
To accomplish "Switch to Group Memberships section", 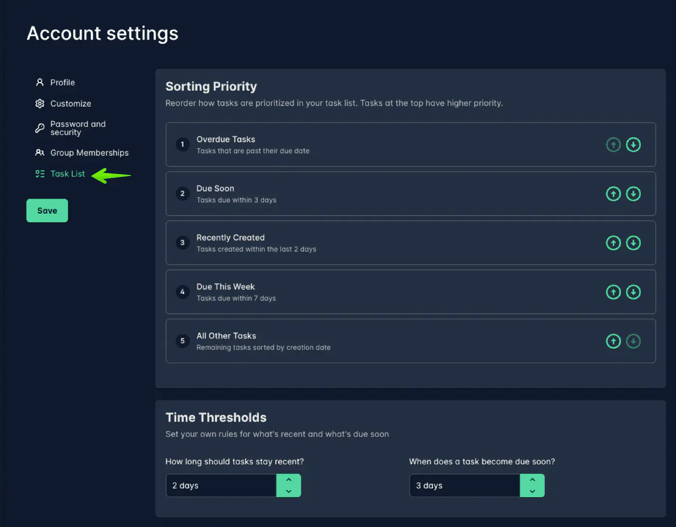I will [x=89, y=153].
